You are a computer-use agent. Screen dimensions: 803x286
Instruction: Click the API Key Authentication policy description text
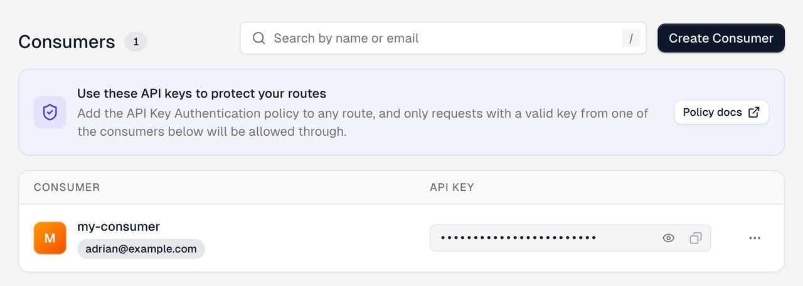tap(363, 123)
